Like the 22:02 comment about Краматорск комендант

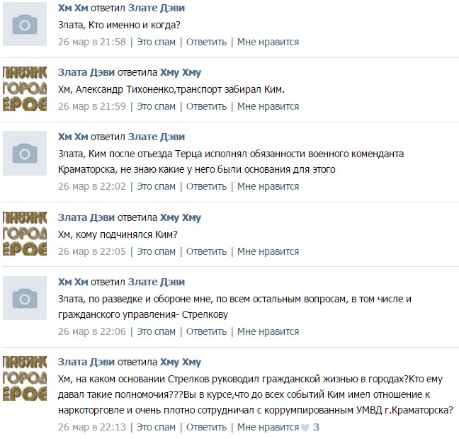[x=268, y=186]
